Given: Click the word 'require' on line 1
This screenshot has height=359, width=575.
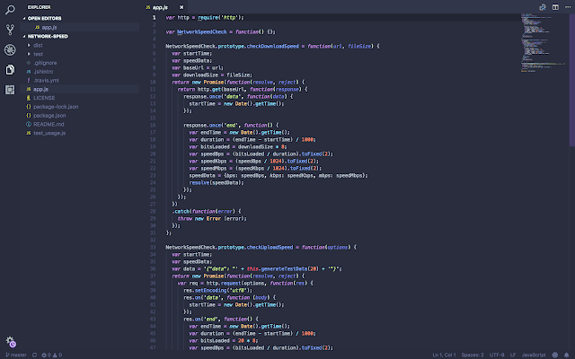Looking at the screenshot, I should click(x=208, y=18).
